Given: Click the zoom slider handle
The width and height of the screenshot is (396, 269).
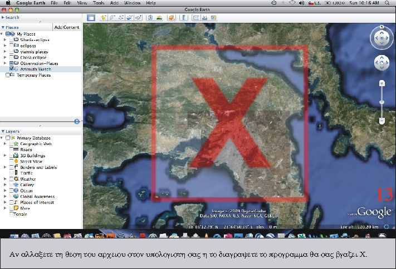Looking at the screenshot, I should tap(382, 102).
